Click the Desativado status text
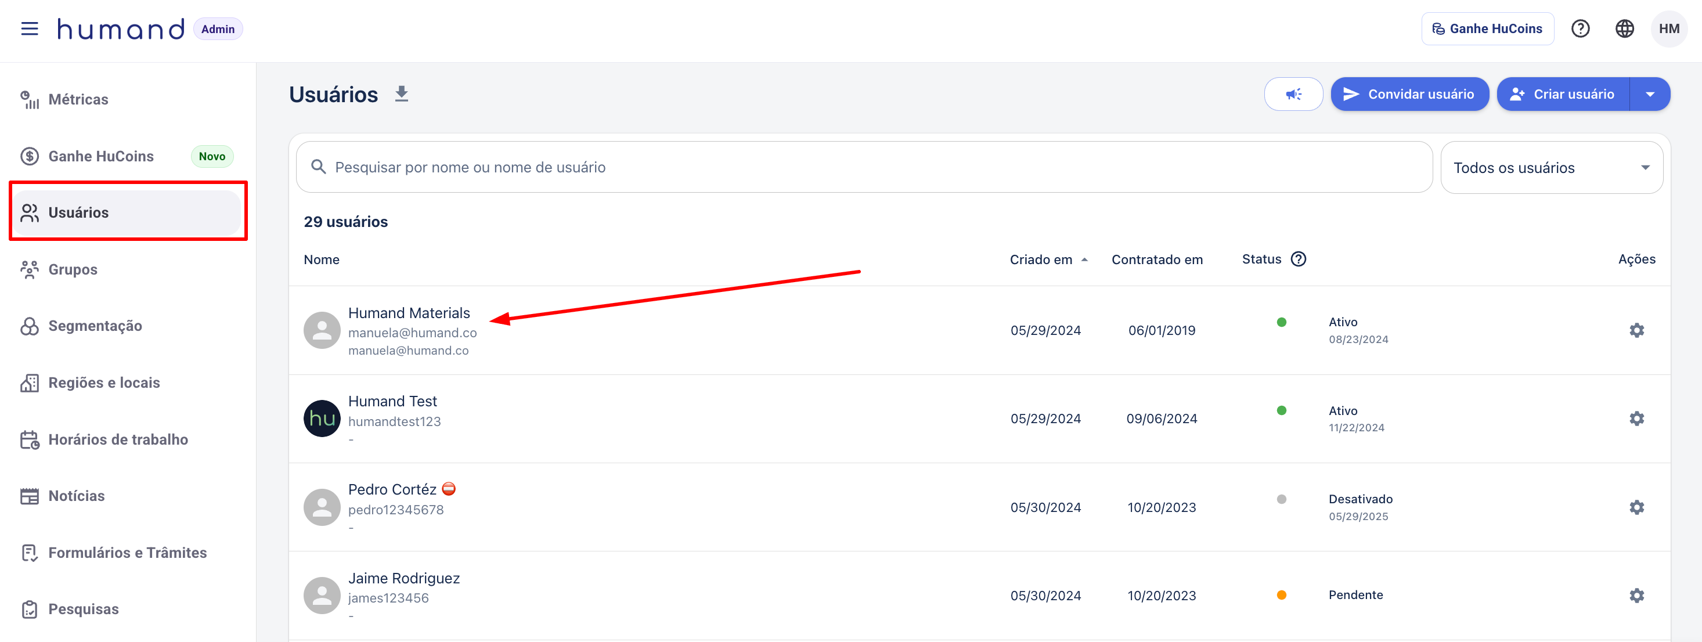 pos(1361,499)
